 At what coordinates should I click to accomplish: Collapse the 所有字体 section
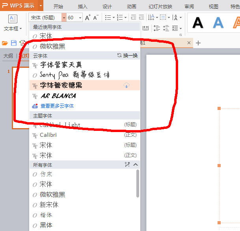[136, 164]
